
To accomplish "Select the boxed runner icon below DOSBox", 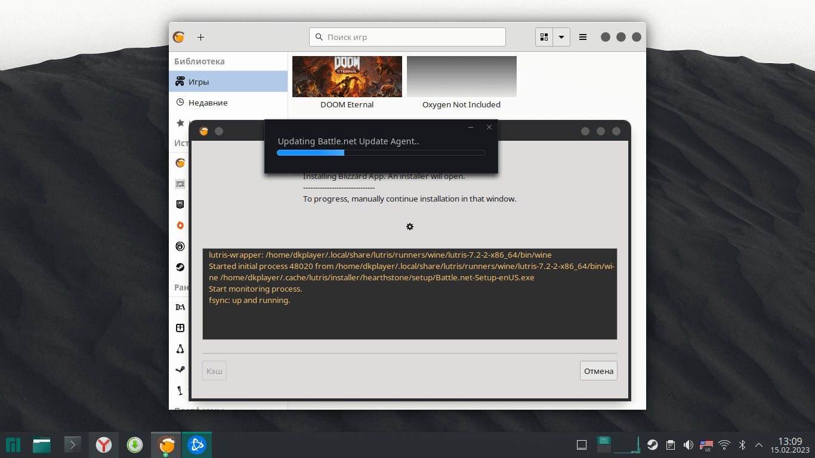I will coord(180,328).
